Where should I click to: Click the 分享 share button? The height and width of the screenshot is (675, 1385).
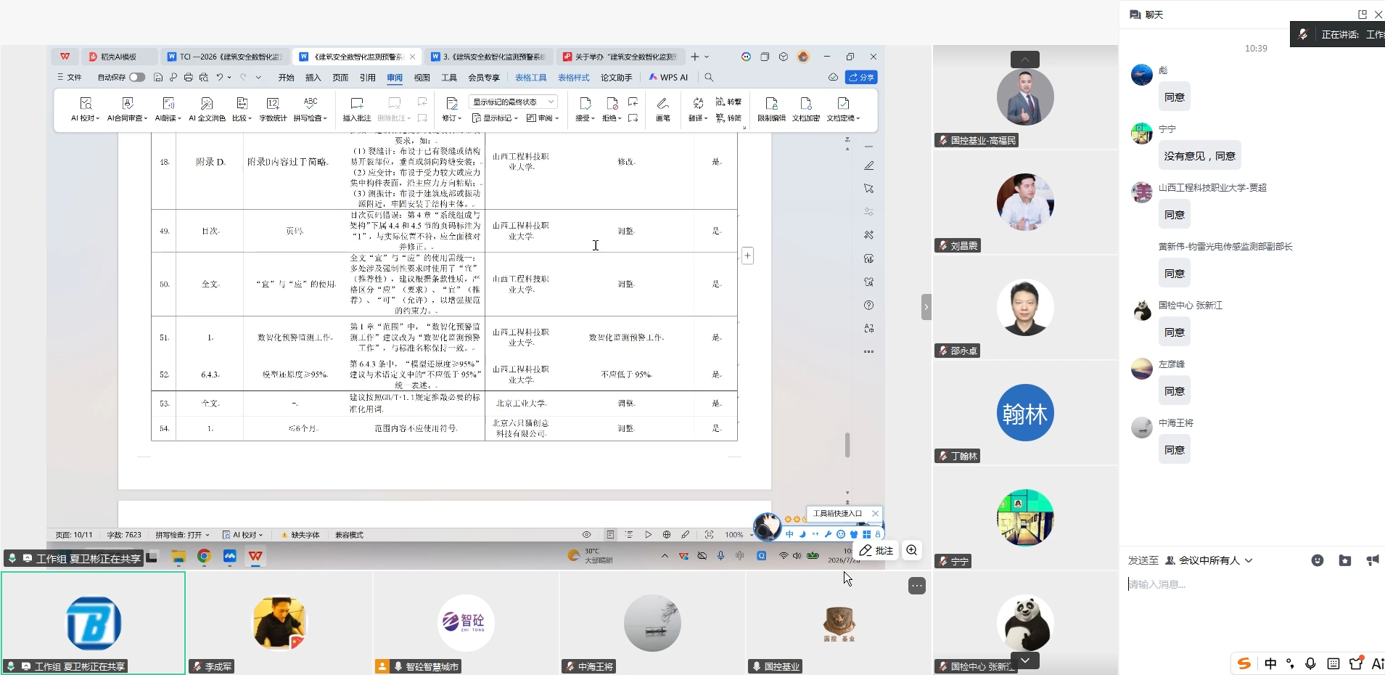[863, 77]
